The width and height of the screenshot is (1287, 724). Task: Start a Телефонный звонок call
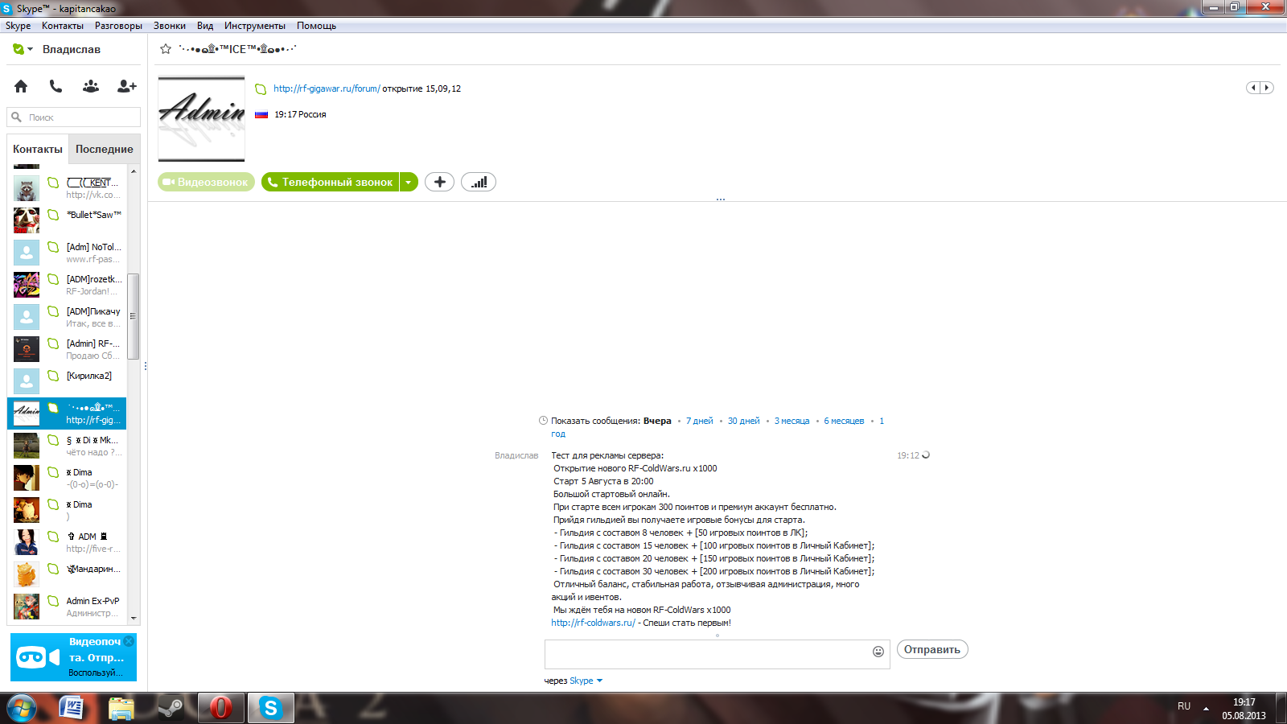pyautogui.click(x=331, y=182)
